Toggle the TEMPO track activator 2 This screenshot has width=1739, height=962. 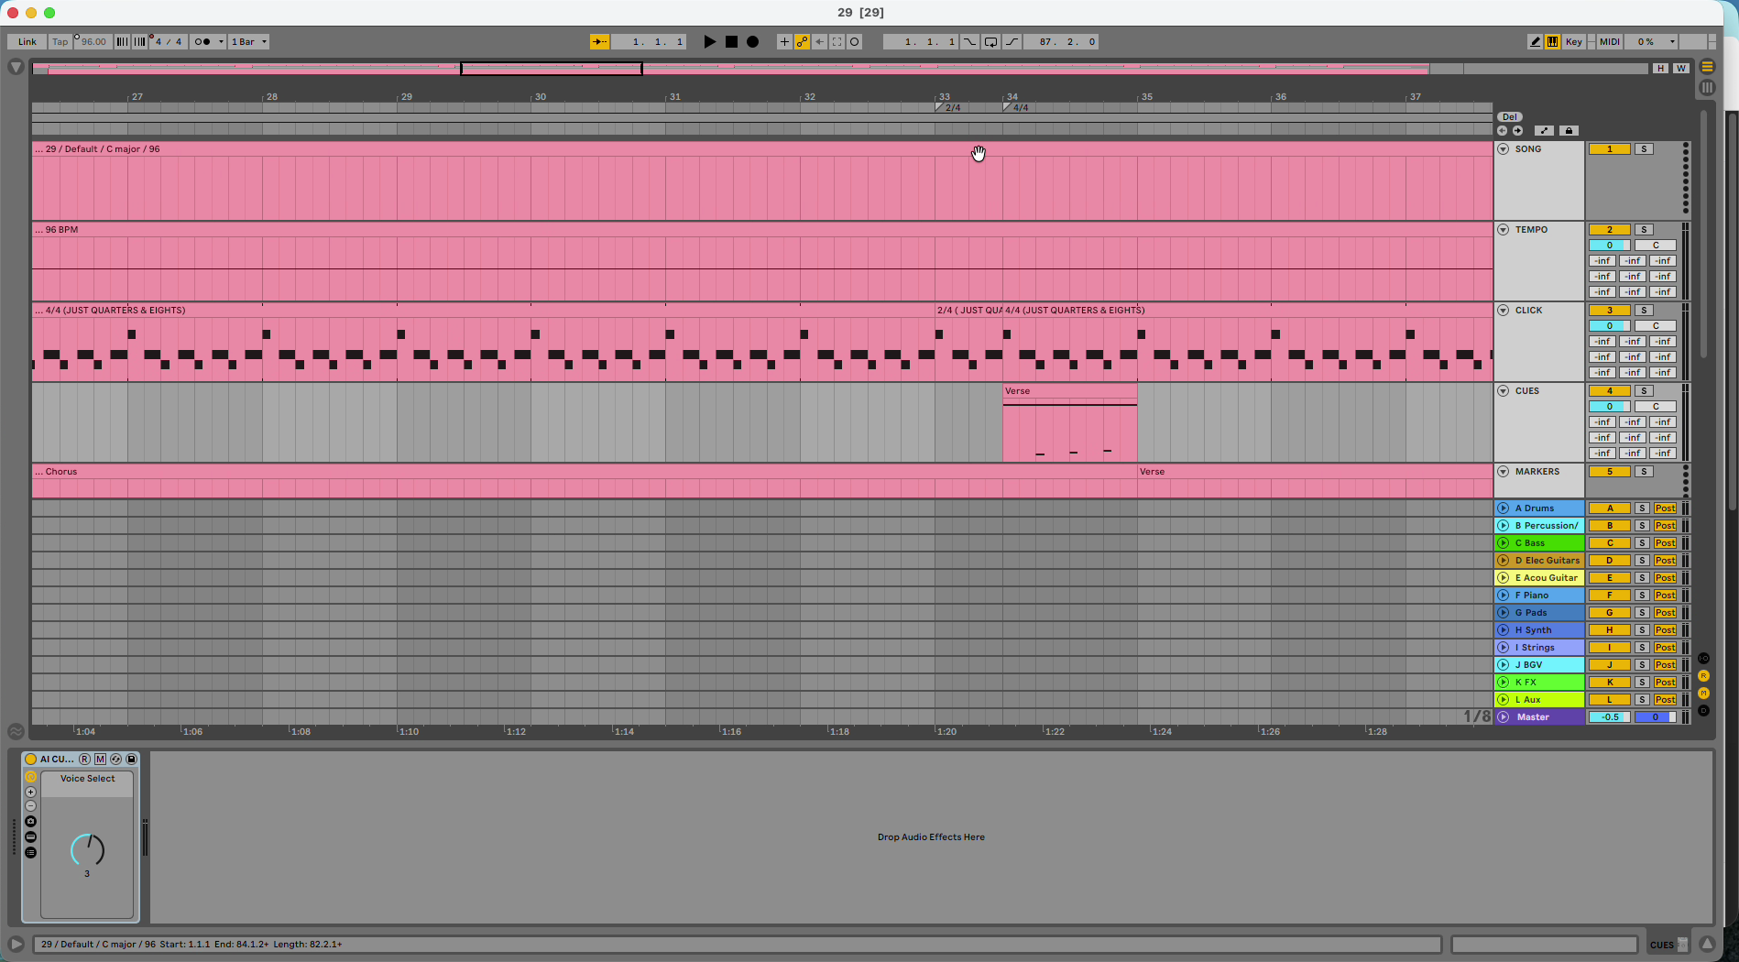tap(1609, 230)
